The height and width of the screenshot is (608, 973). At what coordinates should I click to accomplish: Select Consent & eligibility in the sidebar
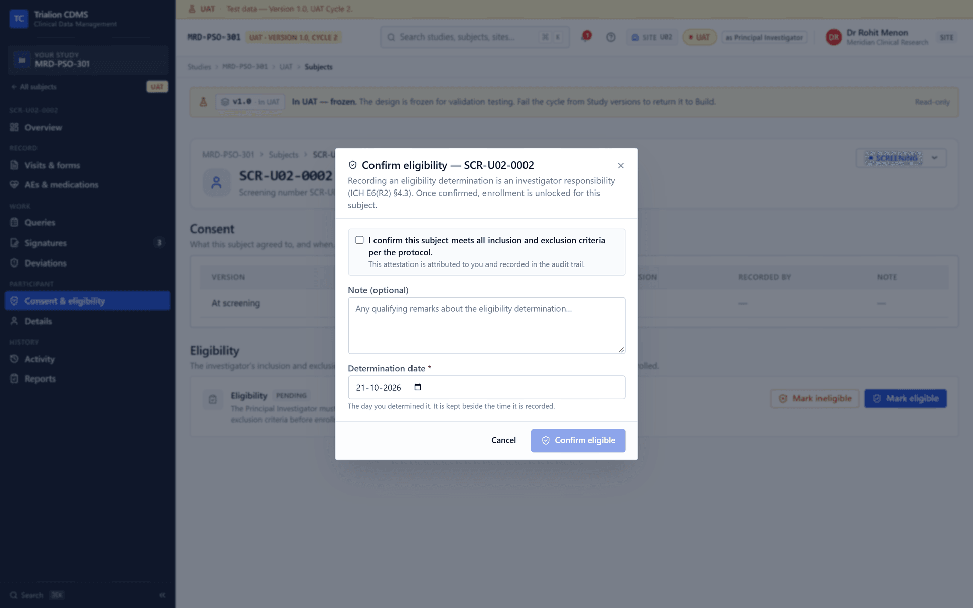pos(87,301)
